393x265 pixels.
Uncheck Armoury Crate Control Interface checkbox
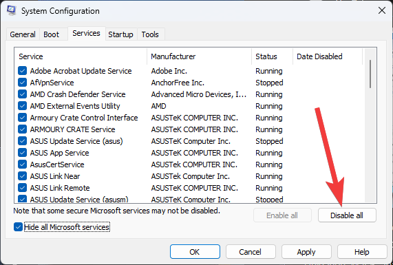tap(22, 117)
